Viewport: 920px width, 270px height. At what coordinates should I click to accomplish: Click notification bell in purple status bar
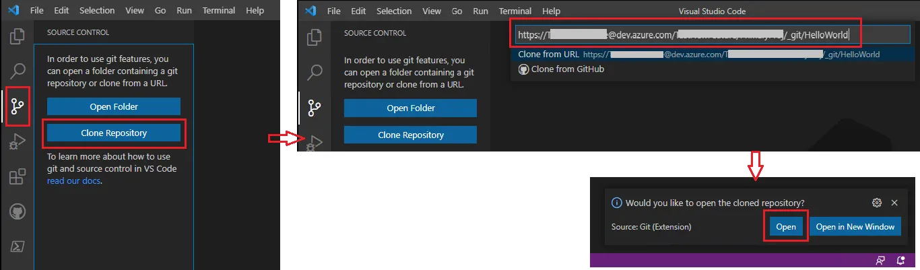tap(900, 260)
